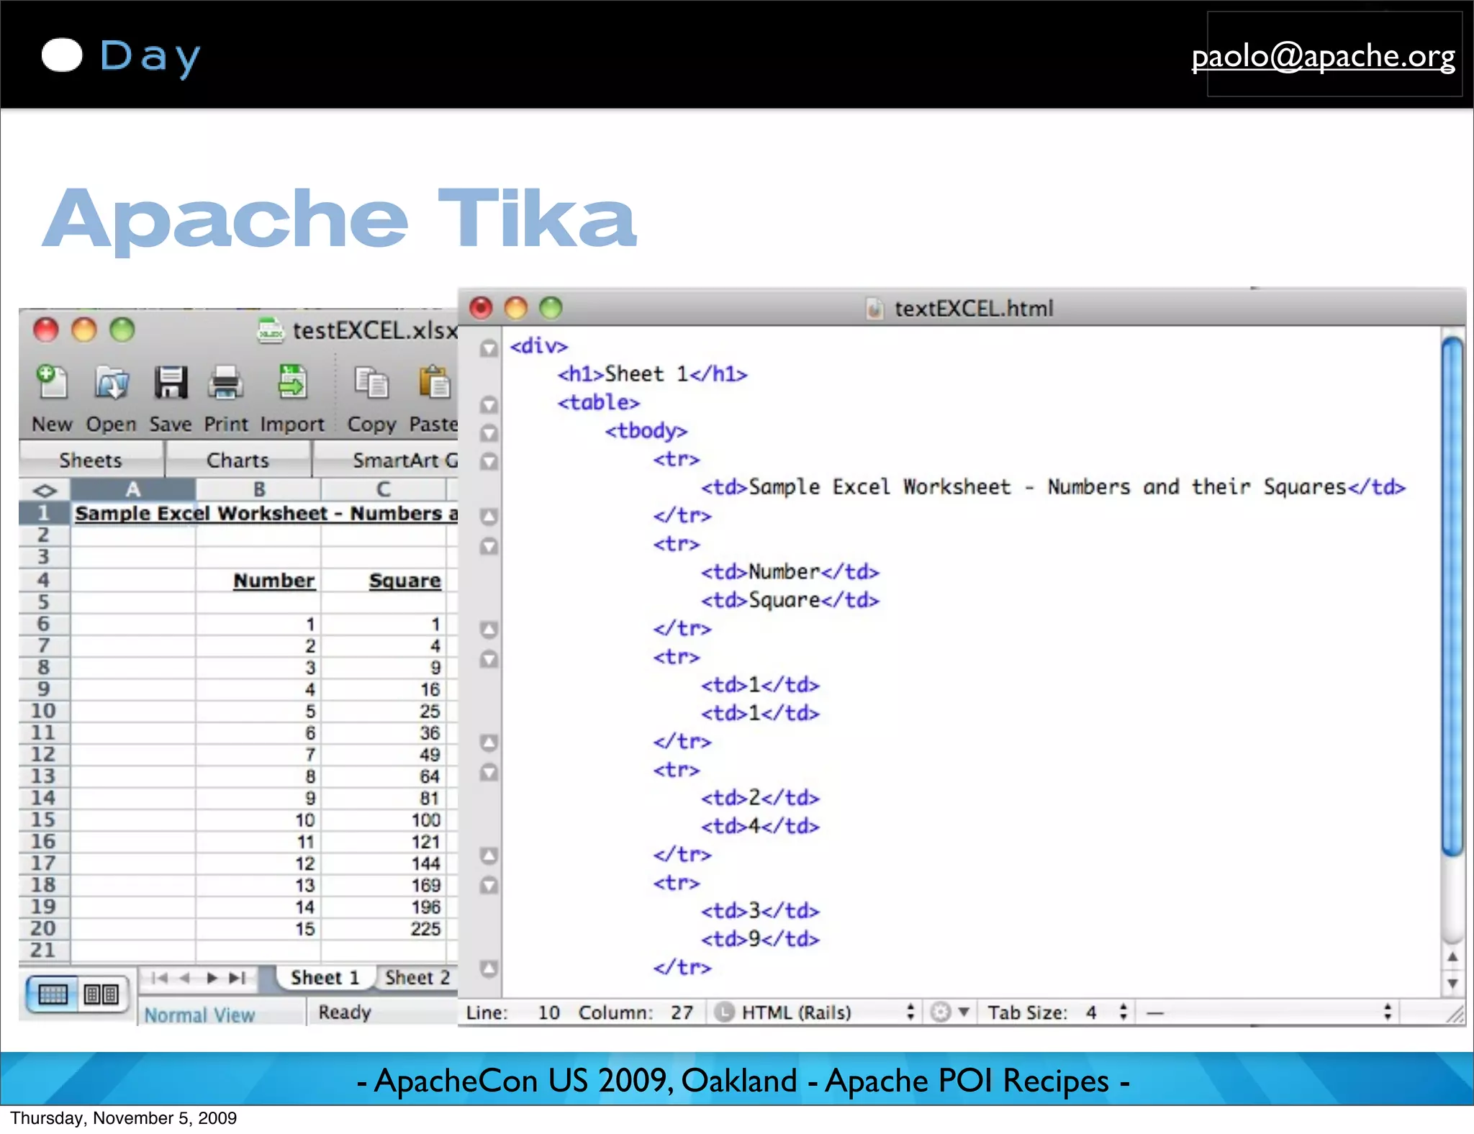
Task: Click the editor scroll up arrow
Action: pos(1453,957)
